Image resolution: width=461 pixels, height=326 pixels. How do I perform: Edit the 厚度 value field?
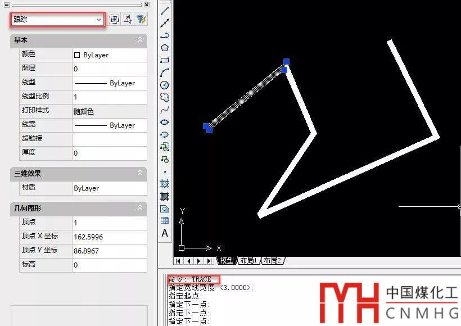coord(110,153)
